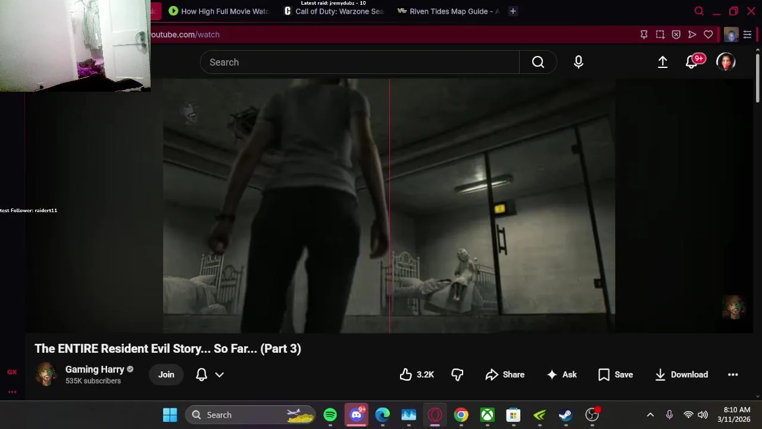This screenshot has width=762, height=429.
Task: Click the GX sidebar icon
Action: [12, 372]
